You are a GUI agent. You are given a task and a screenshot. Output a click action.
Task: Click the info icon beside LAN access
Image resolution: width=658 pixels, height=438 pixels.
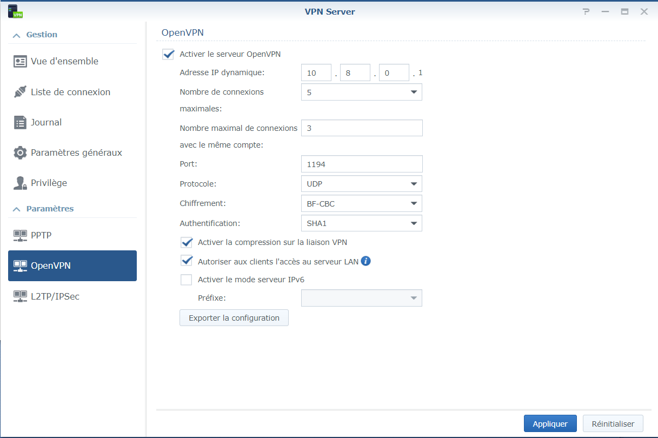tap(365, 261)
